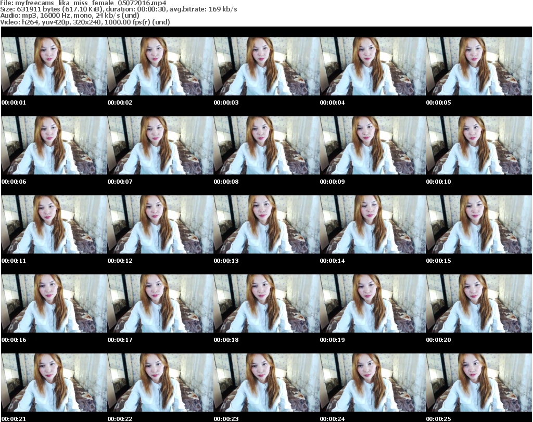Click the frame thumbnail at 00:00:18
The width and height of the screenshot is (533, 422).
click(x=266, y=303)
